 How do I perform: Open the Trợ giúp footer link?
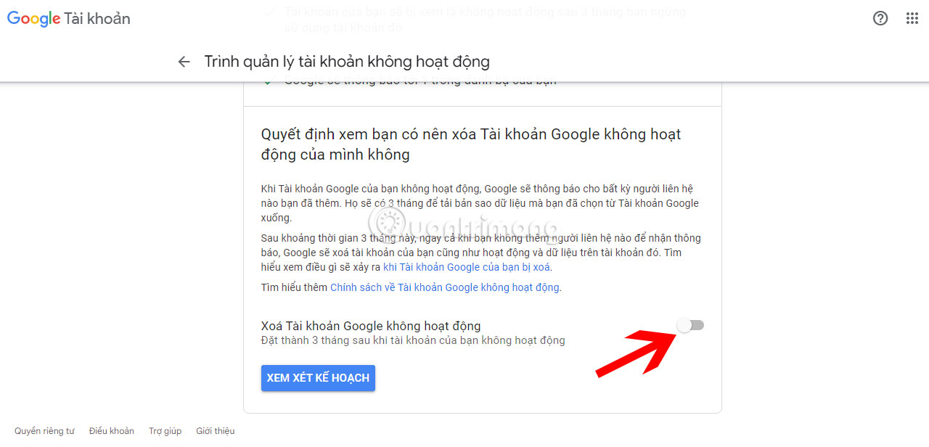pos(165,431)
